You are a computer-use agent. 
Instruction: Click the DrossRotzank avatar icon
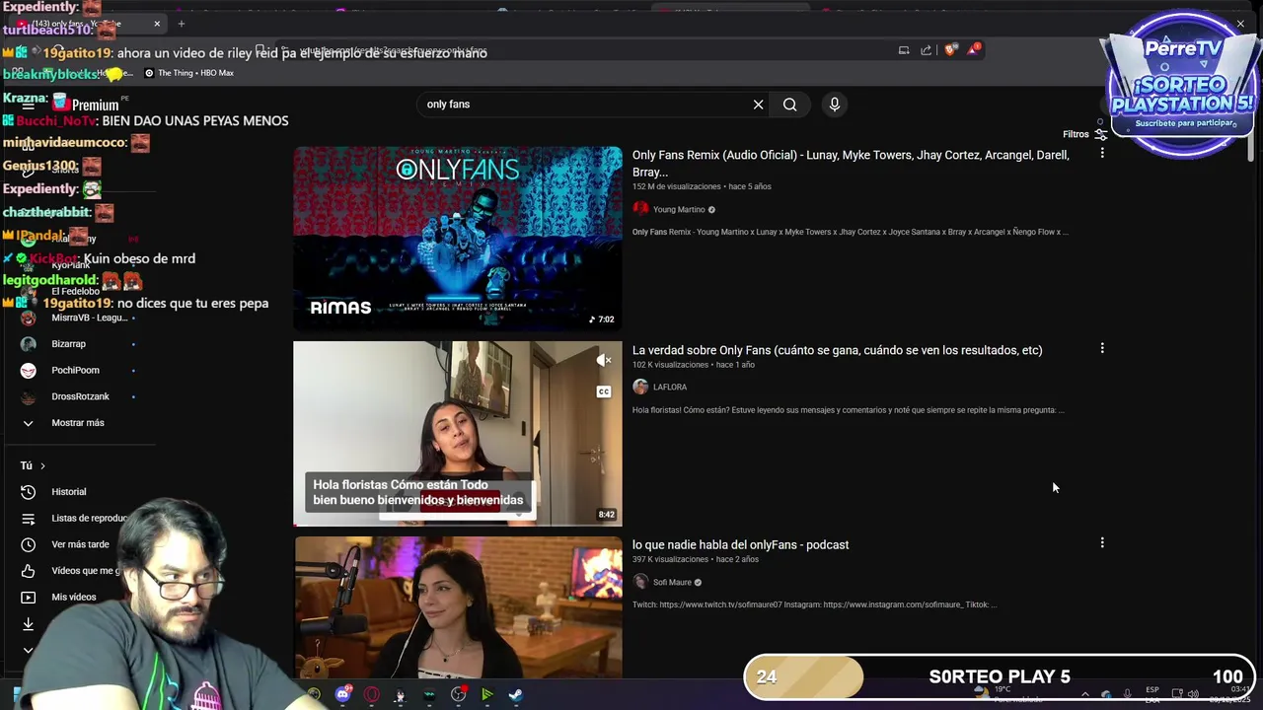pyautogui.click(x=28, y=396)
